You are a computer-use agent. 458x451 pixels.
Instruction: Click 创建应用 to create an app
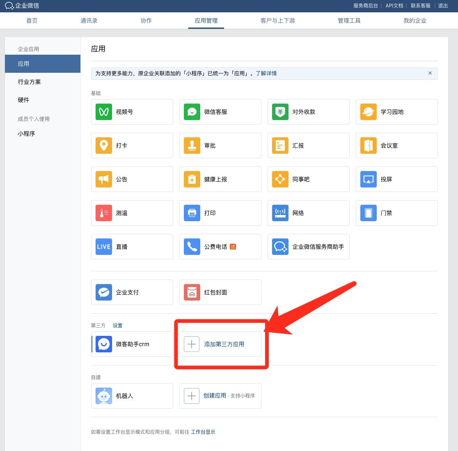[x=215, y=395]
